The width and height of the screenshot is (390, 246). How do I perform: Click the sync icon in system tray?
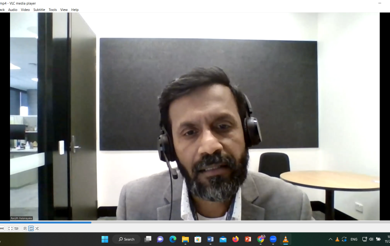pos(344,239)
